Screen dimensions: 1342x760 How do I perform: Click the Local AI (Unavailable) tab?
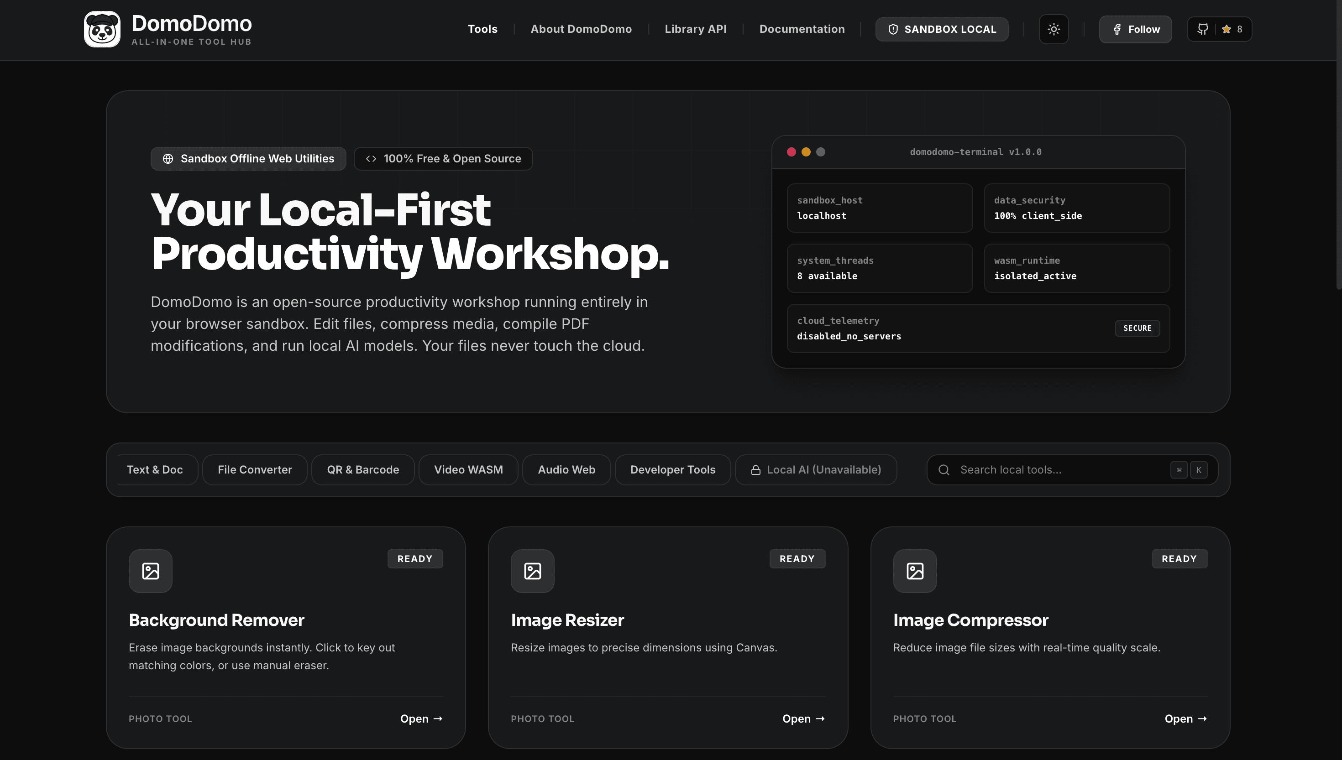click(816, 470)
